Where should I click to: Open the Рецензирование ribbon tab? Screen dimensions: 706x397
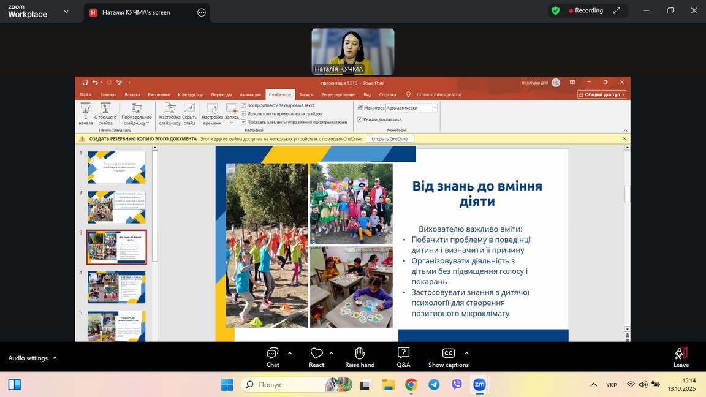tap(338, 94)
